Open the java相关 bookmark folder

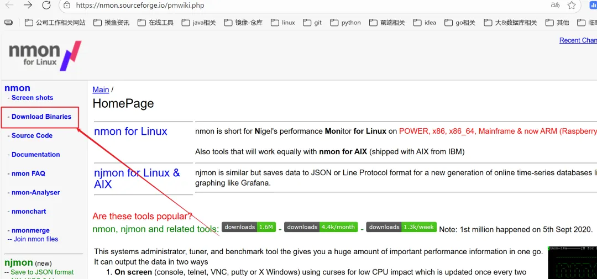coord(199,23)
